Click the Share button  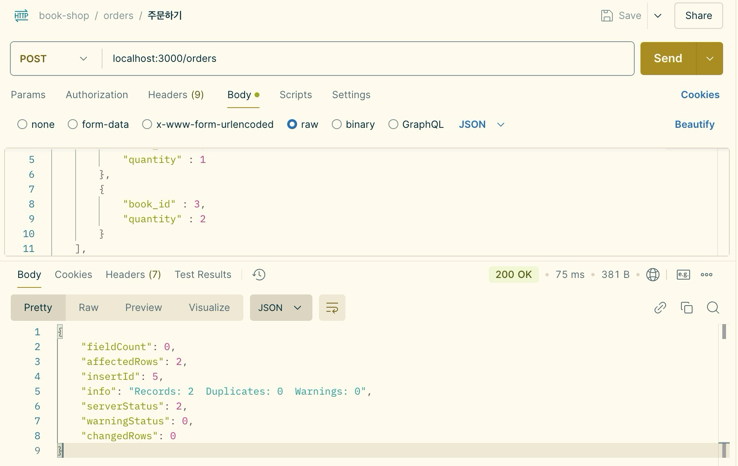pyautogui.click(x=699, y=16)
